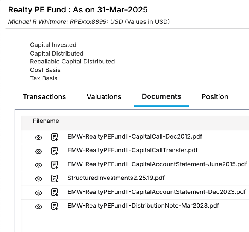Download StructuredInvestments2.25.19.pdf file icon
The width and height of the screenshot is (249, 232).
(x=55, y=178)
